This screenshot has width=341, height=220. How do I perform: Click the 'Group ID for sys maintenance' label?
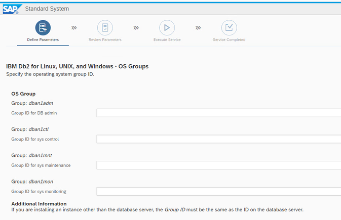41,165
